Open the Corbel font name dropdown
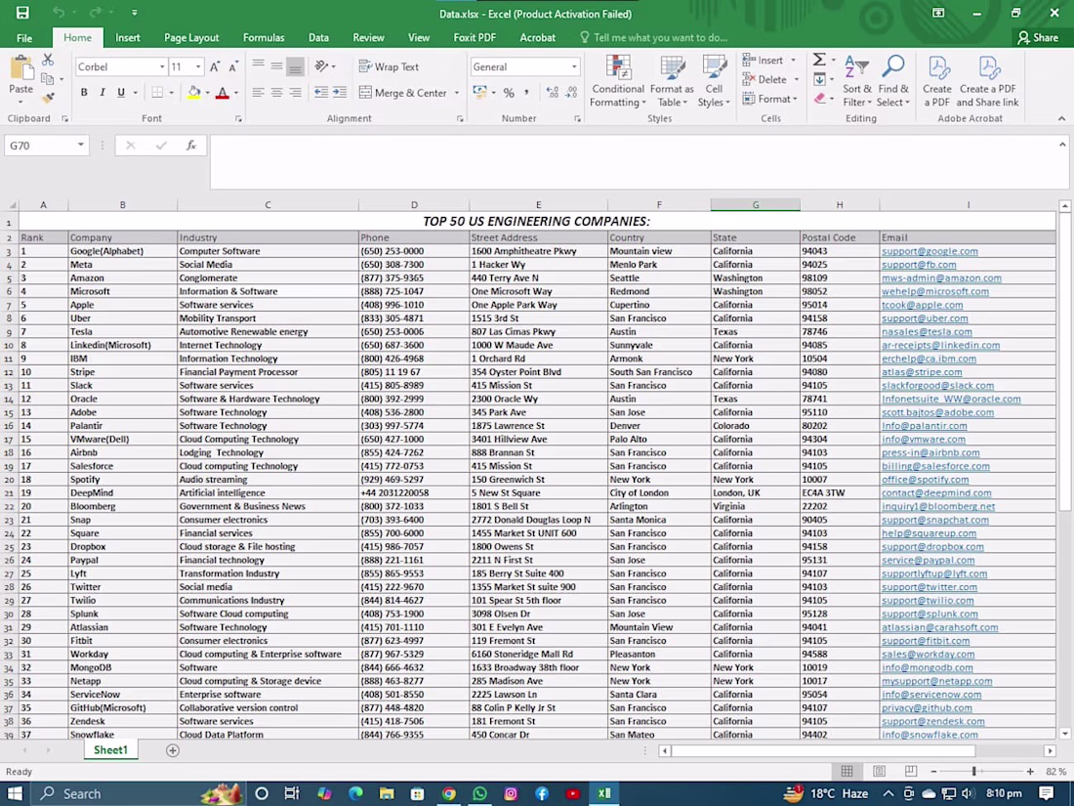The height and width of the screenshot is (806, 1074). [x=162, y=67]
